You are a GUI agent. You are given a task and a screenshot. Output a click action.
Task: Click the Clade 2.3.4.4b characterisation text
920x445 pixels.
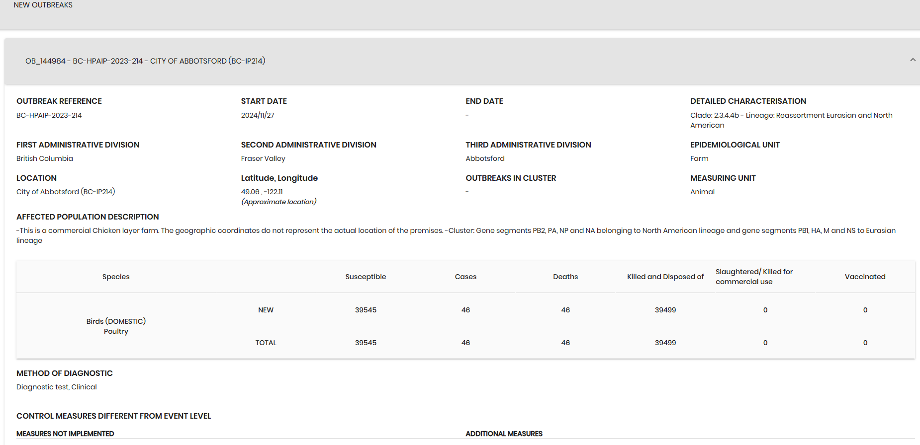(791, 120)
